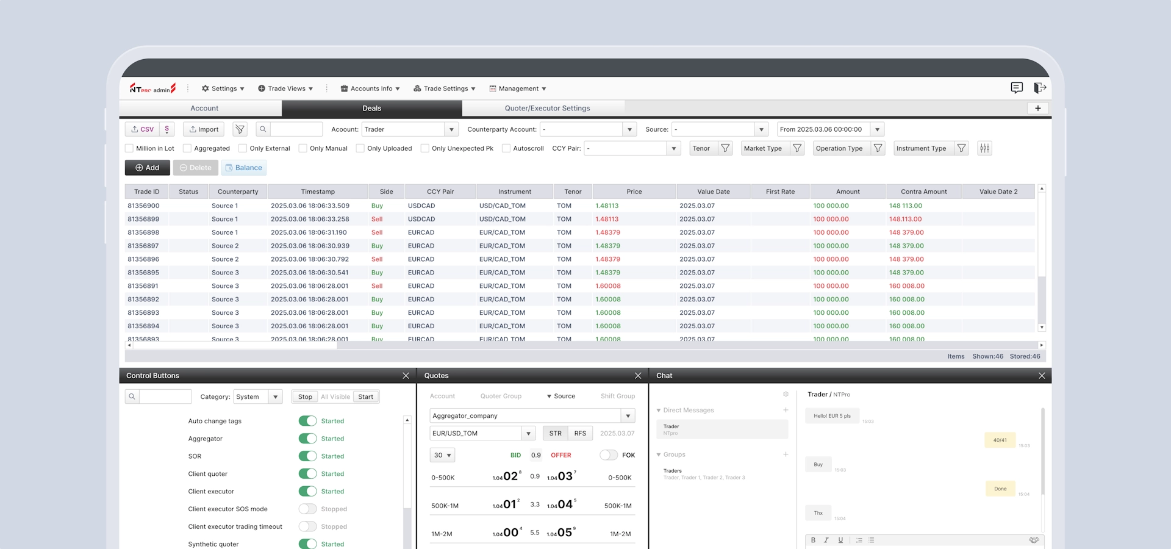
Task: Enable the Million in Lot checkbox
Action: coord(129,148)
